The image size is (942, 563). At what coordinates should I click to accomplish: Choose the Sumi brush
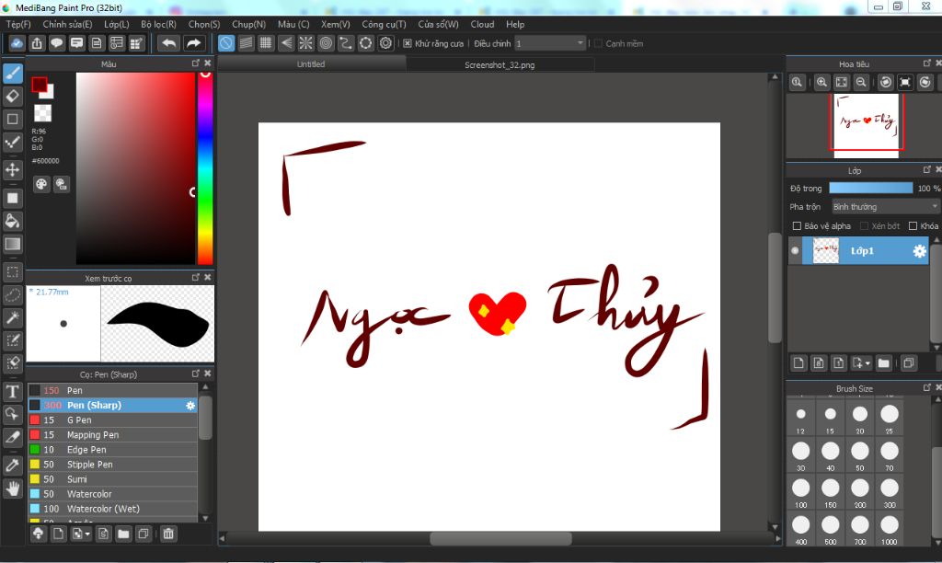click(x=113, y=479)
